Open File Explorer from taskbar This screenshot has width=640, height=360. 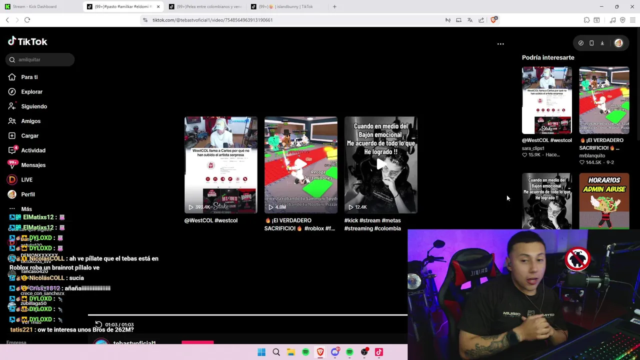click(291, 352)
